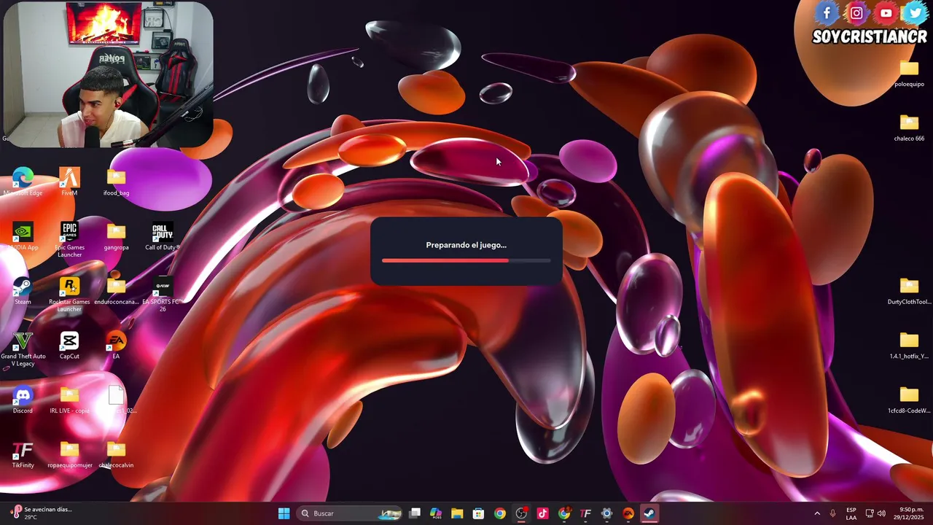Open the network status tray icon

click(x=870, y=513)
